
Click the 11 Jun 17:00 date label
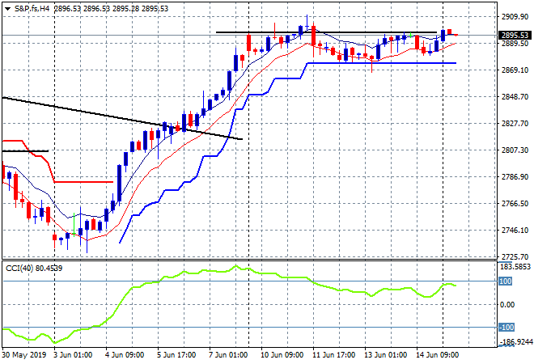pos(333,355)
